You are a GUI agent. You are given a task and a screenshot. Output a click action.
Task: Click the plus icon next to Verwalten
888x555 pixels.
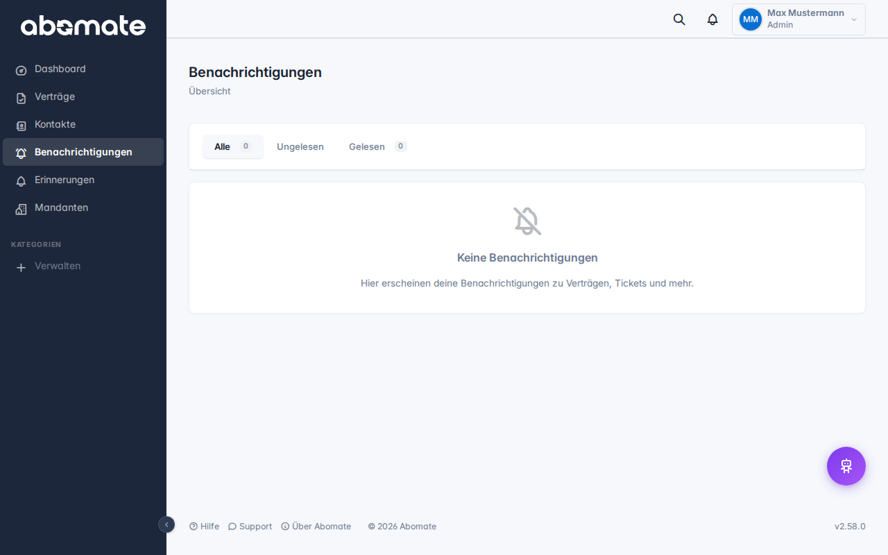pyautogui.click(x=21, y=266)
